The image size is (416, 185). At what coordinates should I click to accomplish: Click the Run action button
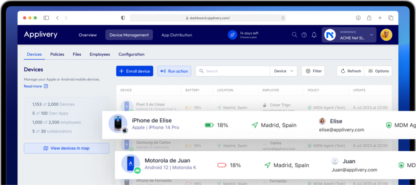(174, 71)
